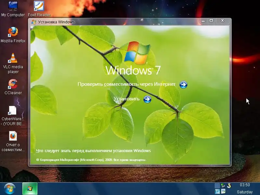Close the Установка Windows window
The height and width of the screenshot is (195, 260).
[x=223, y=21]
